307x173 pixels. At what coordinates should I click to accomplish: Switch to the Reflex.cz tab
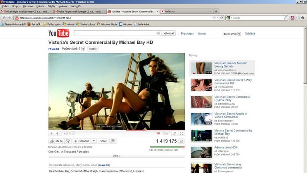coord(187,11)
